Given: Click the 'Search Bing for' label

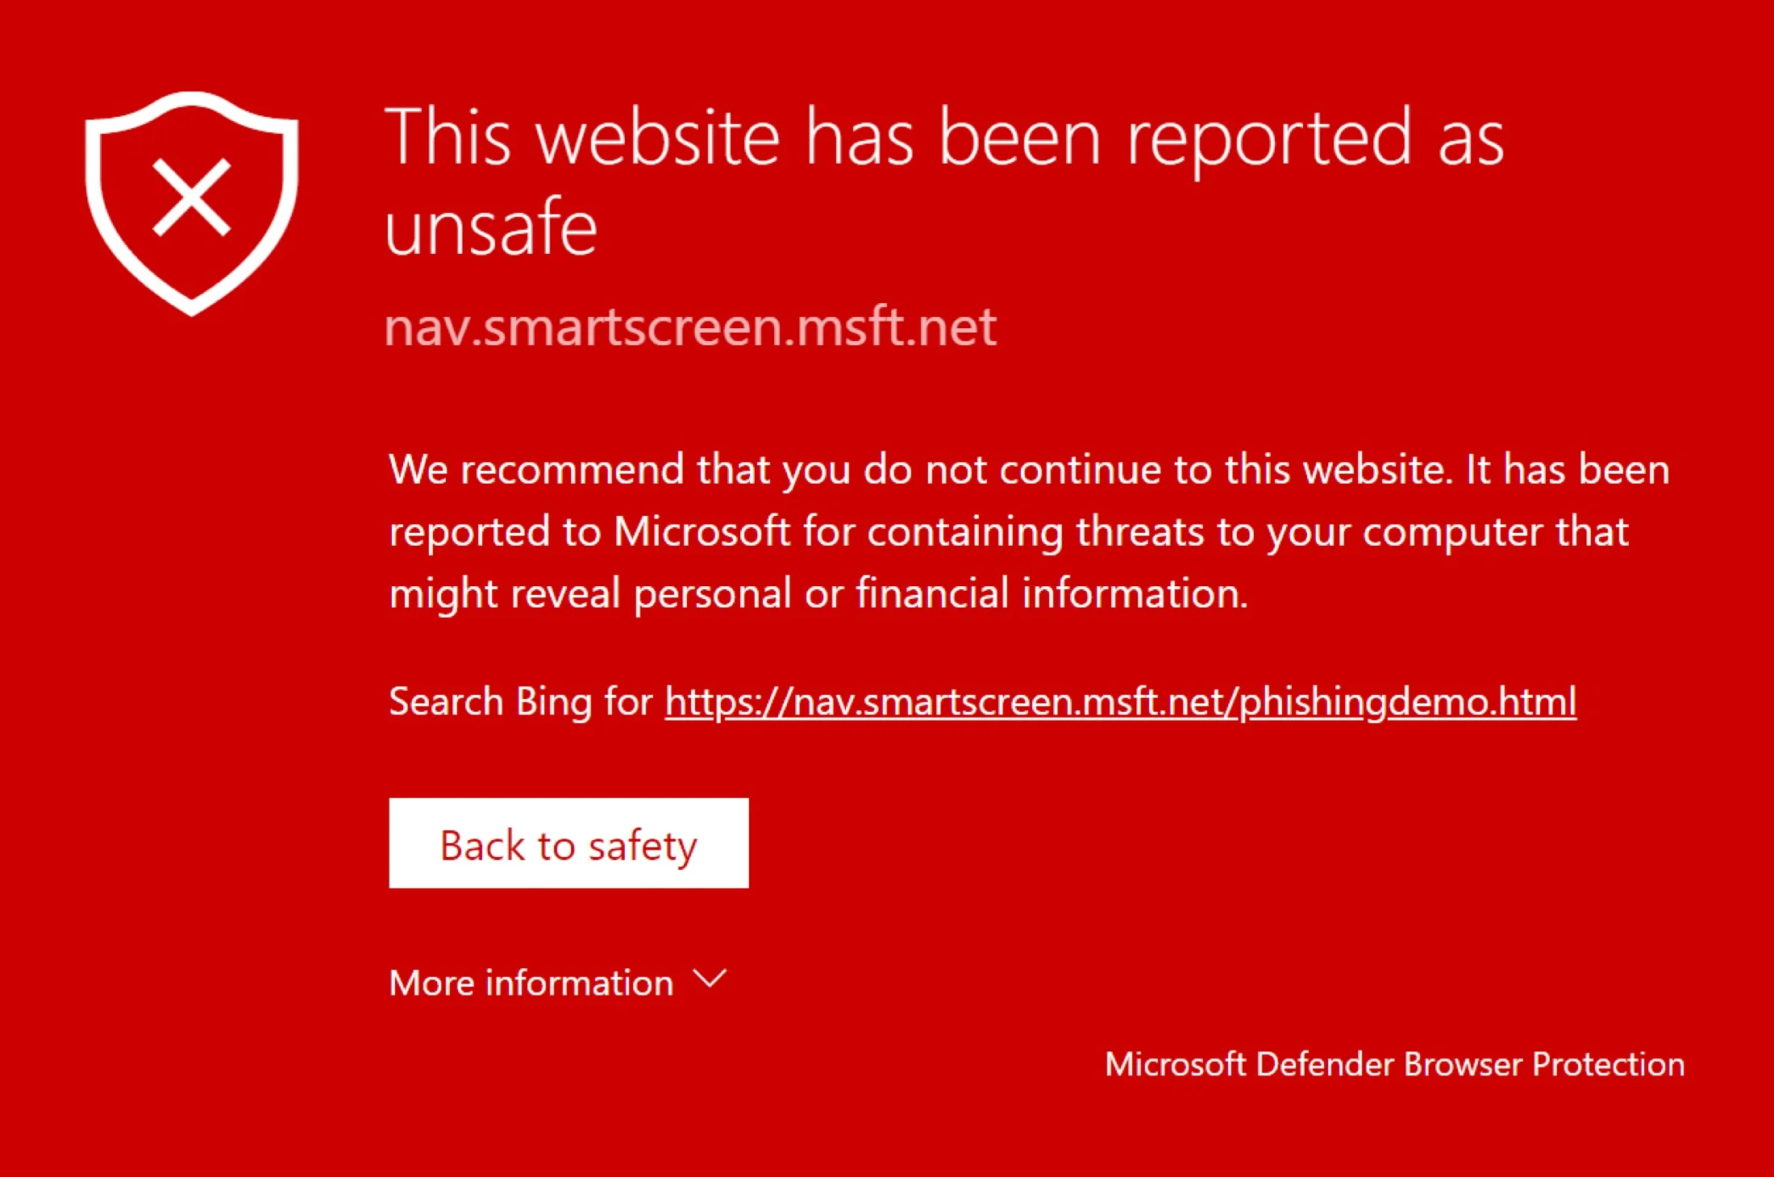Looking at the screenshot, I should pos(520,701).
